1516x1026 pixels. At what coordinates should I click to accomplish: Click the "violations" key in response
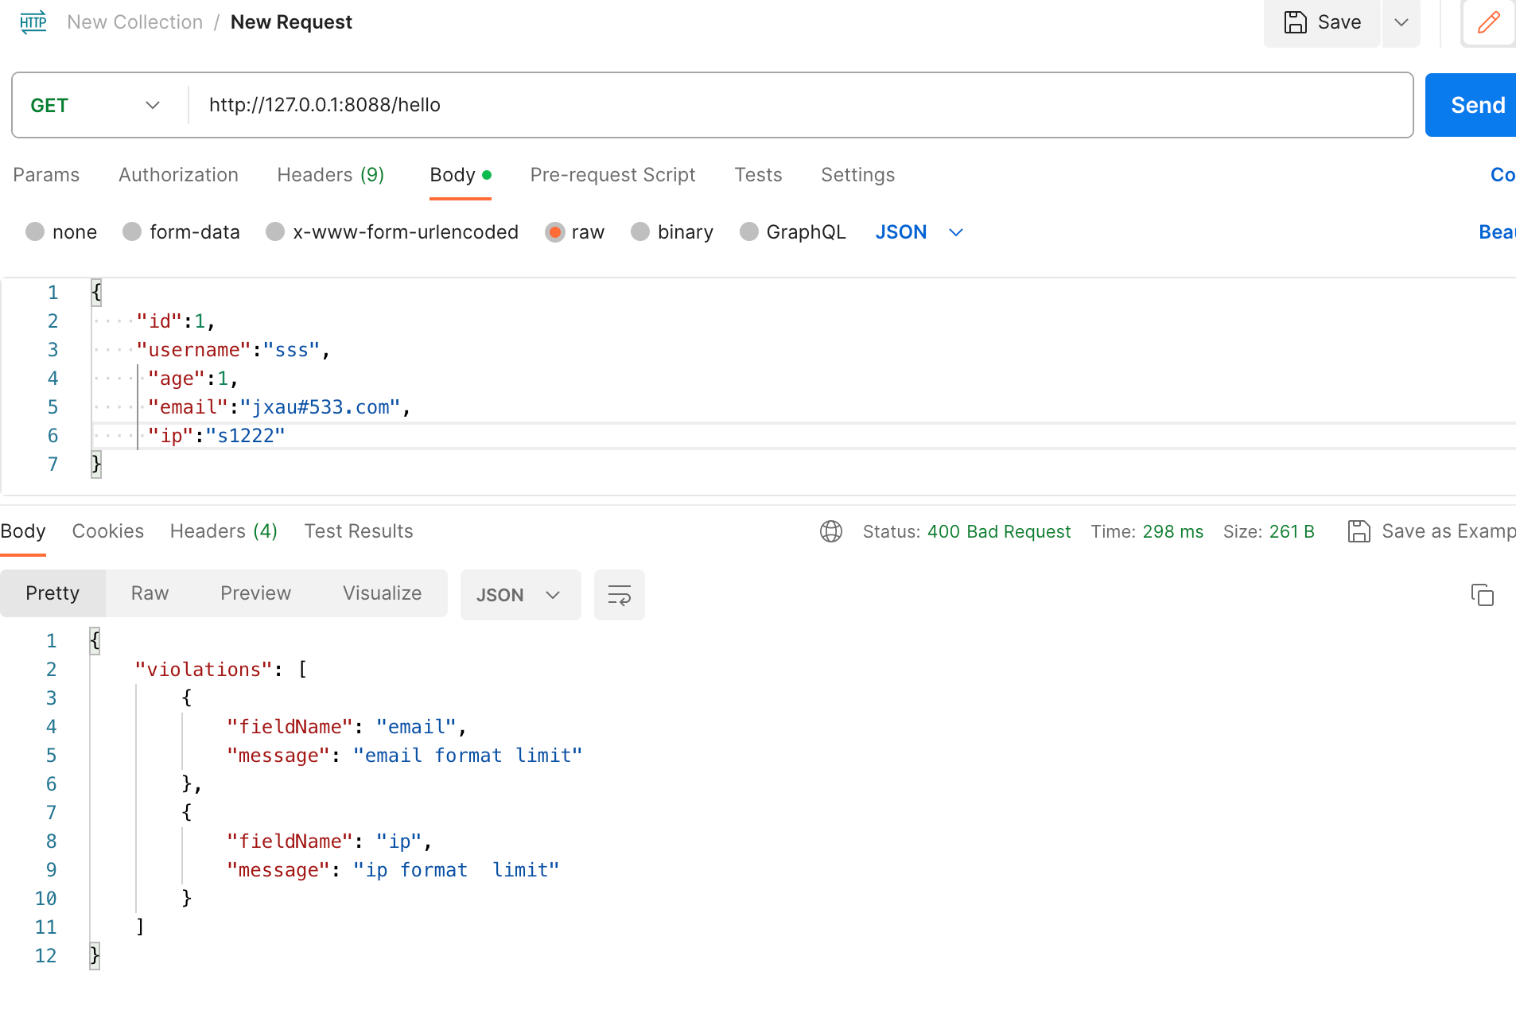tap(204, 670)
